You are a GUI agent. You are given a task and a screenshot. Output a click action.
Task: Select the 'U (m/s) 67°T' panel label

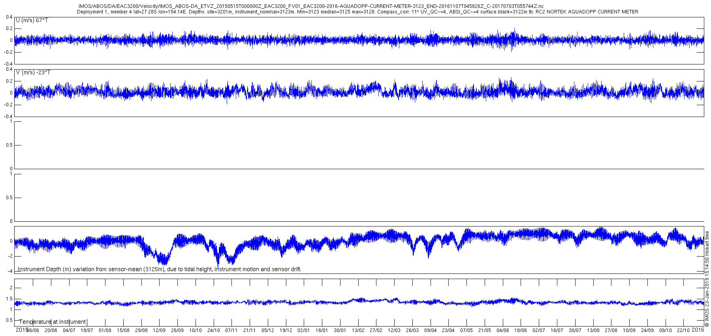pyautogui.click(x=32, y=20)
